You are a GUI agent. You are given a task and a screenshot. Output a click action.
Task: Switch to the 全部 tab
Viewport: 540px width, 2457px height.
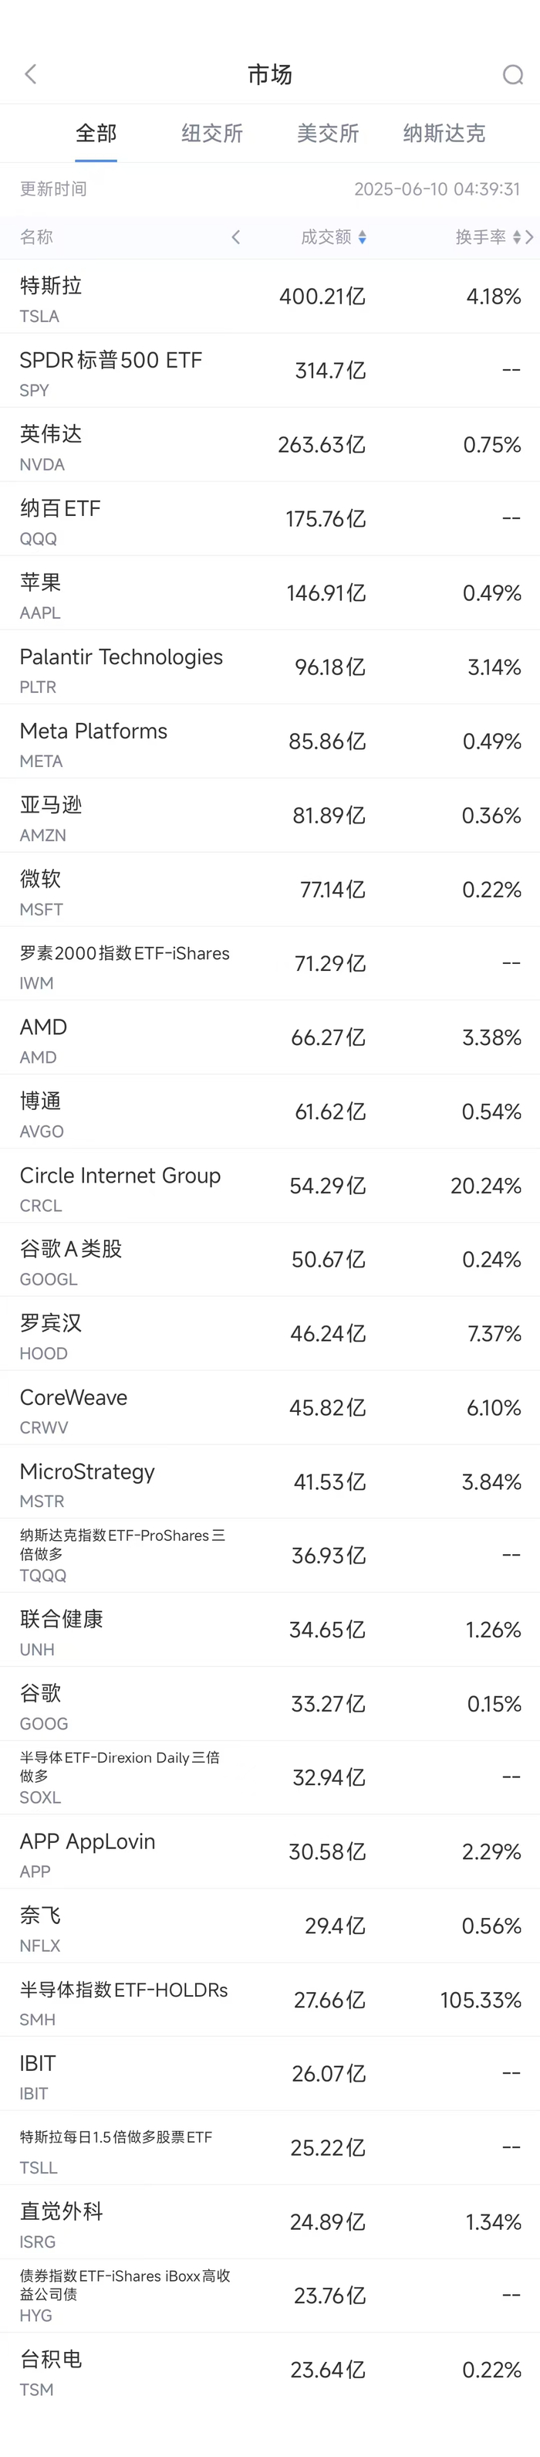pos(96,134)
